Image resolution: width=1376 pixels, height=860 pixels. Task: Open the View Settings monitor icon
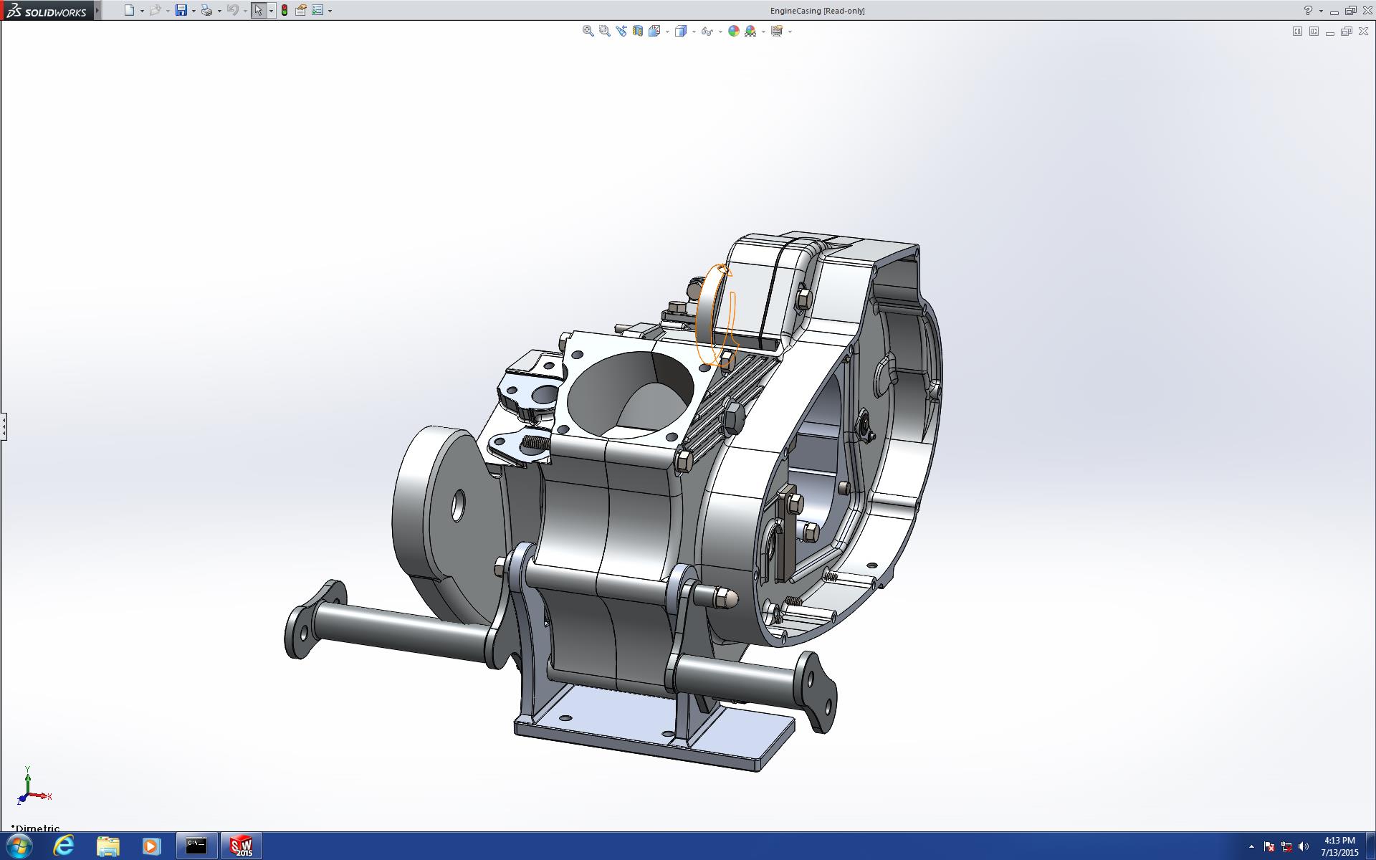[776, 31]
